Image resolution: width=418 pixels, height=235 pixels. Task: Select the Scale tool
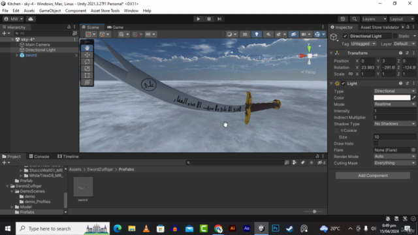(87, 69)
